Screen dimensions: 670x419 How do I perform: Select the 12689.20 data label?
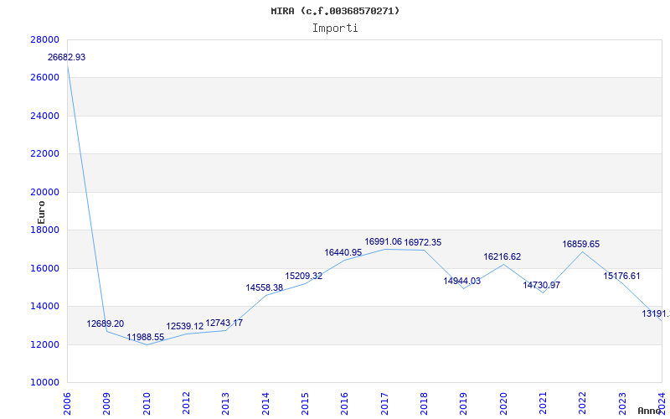[x=106, y=323]
